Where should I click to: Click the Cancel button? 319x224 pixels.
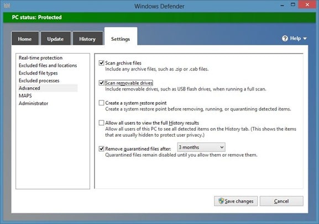(x=281, y=201)
